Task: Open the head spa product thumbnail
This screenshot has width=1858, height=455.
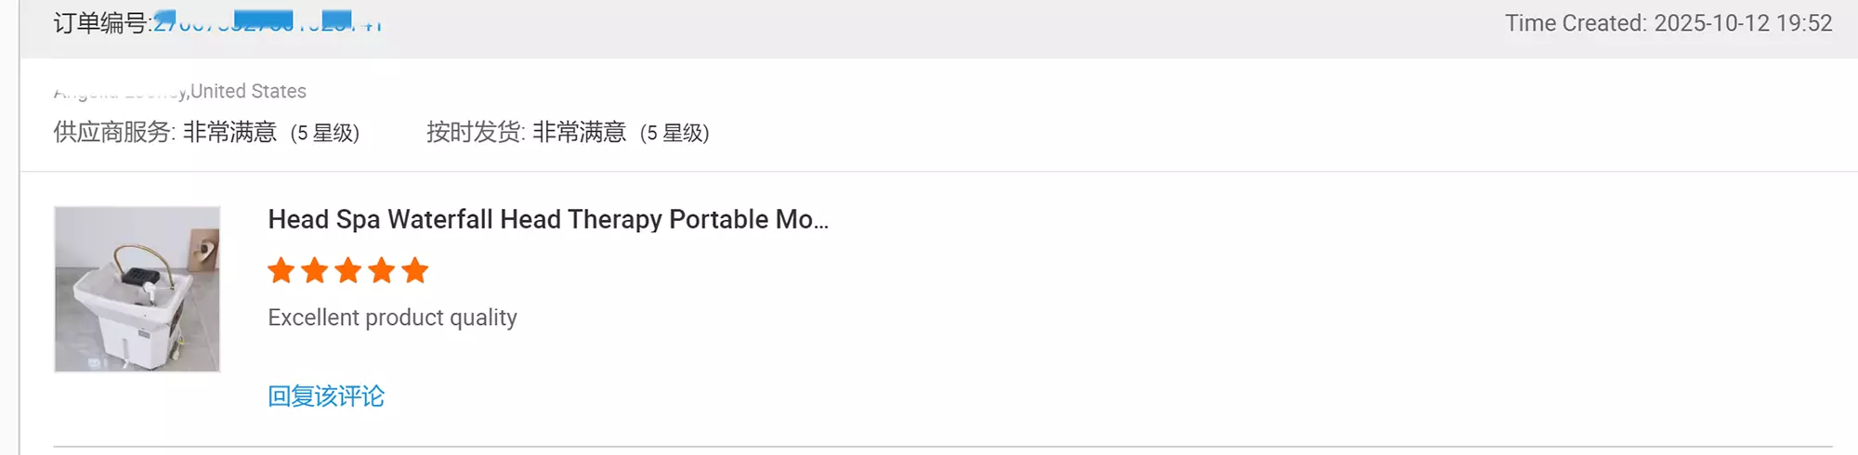Action: point(137,289)
